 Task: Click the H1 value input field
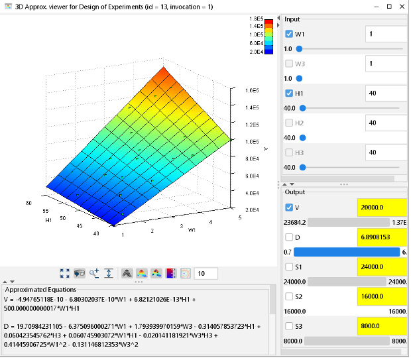click(x=387, y=93)
